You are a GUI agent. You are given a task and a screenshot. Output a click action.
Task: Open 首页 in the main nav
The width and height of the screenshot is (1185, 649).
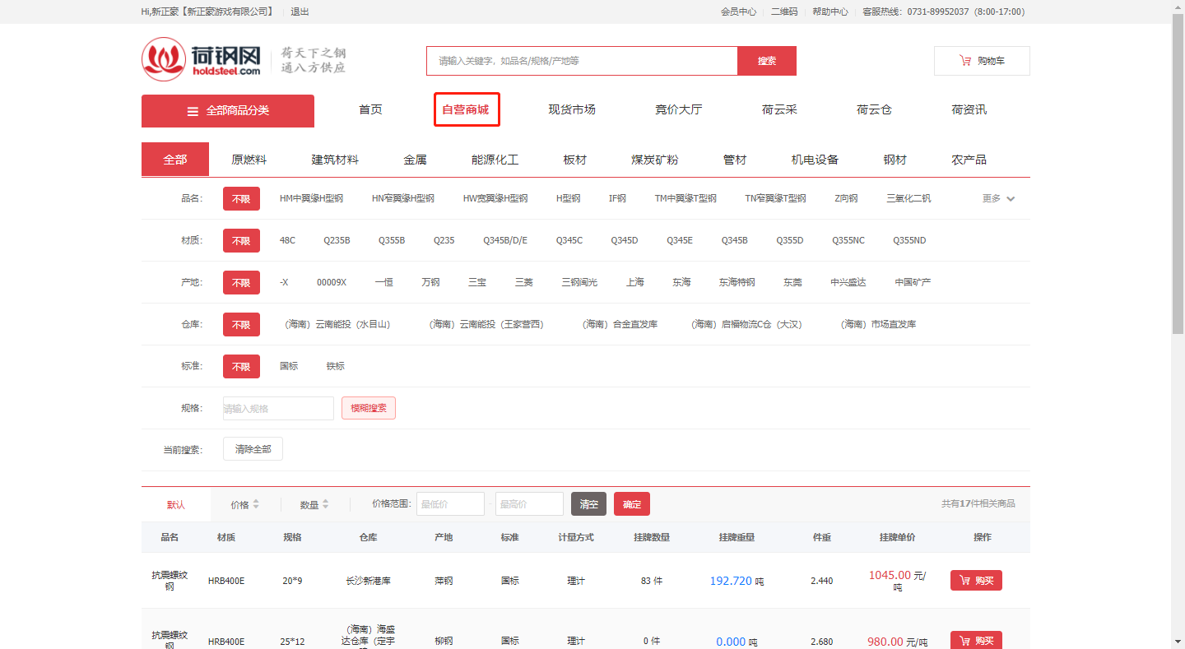tap(370, 110)
